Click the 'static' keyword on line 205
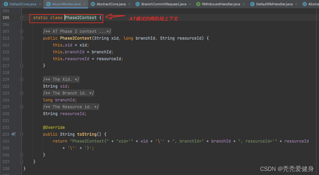Image resolution: width=319 pixels, height=175 pixels. pyautogui.click(x=40, y=18)
